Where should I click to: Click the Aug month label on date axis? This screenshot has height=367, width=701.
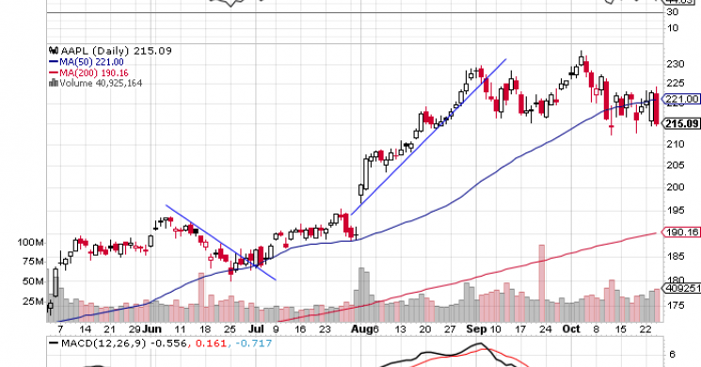361,329
